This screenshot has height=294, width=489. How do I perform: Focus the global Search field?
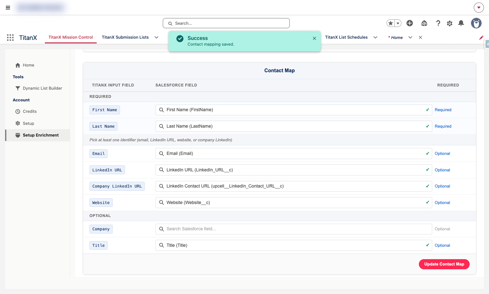tap(226, 23)
